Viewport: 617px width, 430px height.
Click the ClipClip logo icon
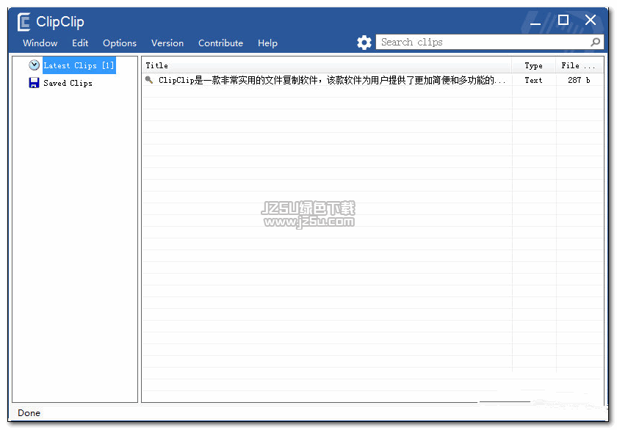pyautogui.click(x=24, y=21)
